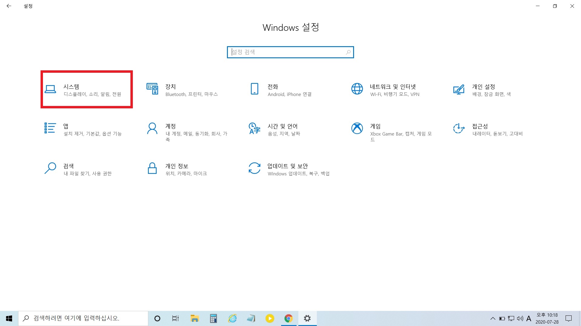Open Apps (앱) list icon

pos(50,128)
